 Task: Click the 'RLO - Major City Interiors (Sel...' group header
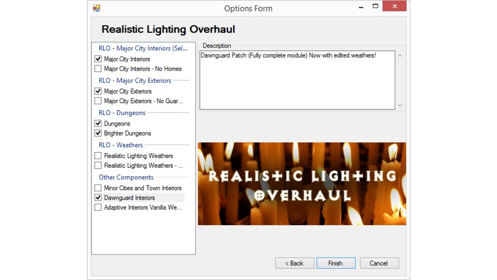pyautogui.click(x=143, y=48)
